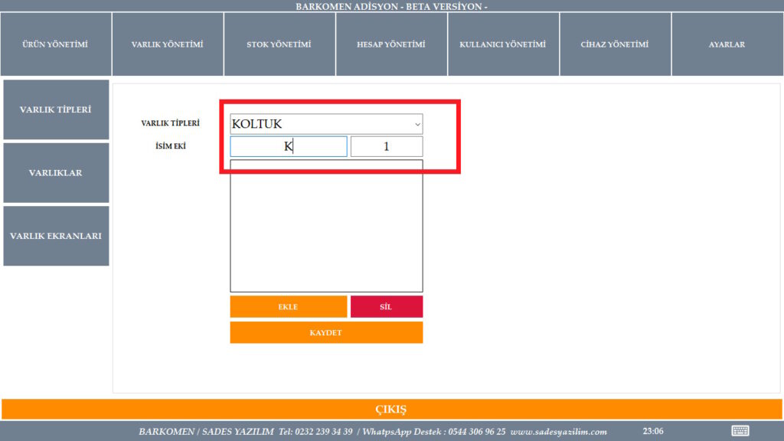Go to STOK YÖNETİMİ
The image size is (784, 441).
279,44
